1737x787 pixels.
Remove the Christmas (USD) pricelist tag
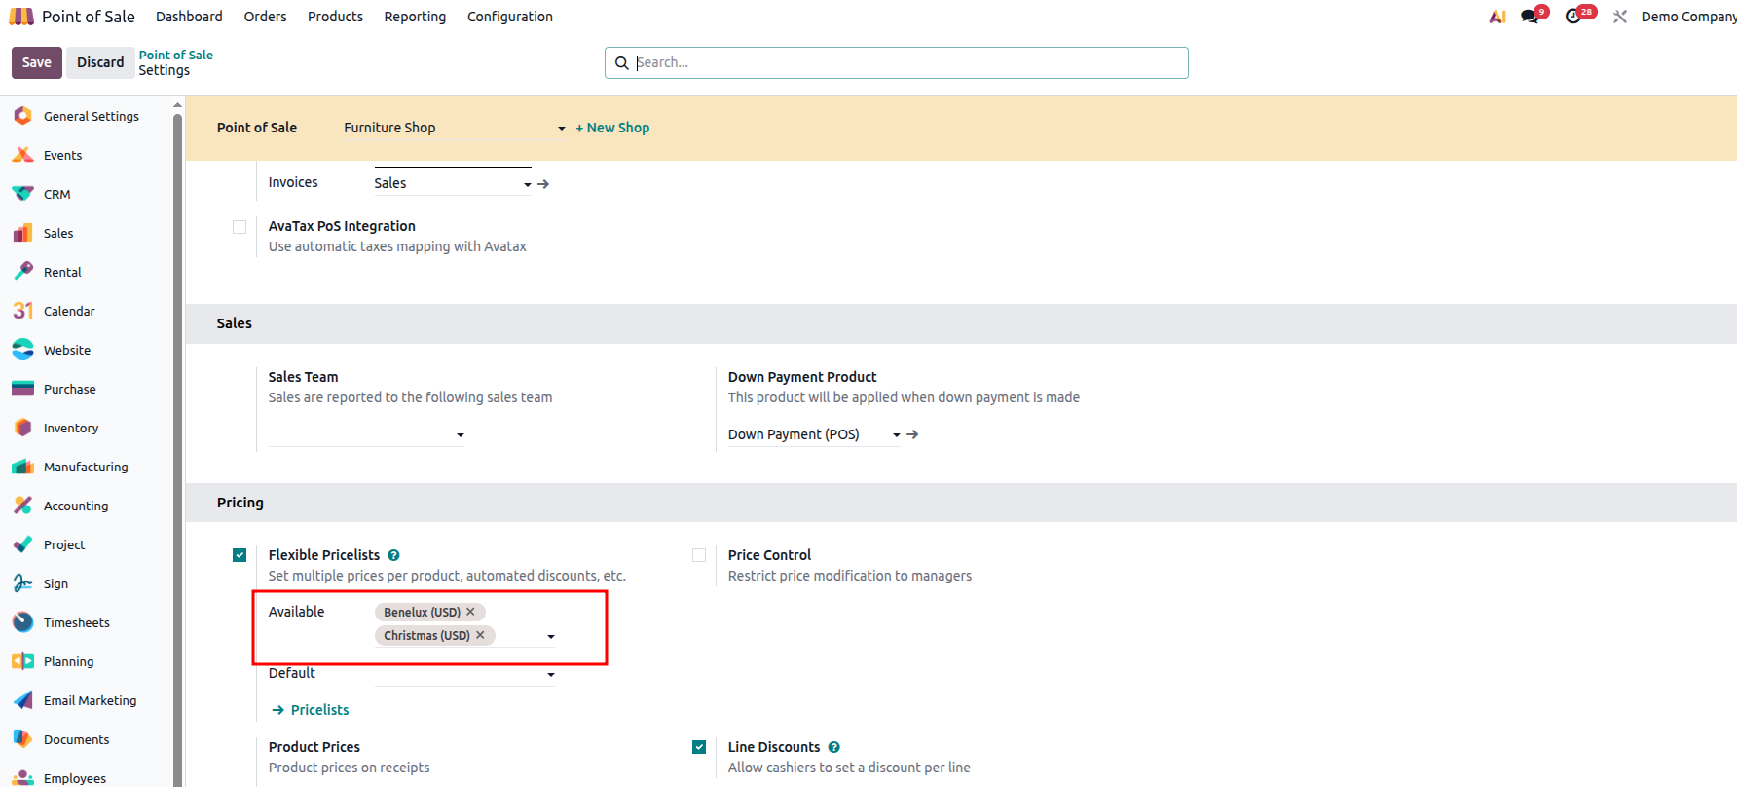click(480, 635)
